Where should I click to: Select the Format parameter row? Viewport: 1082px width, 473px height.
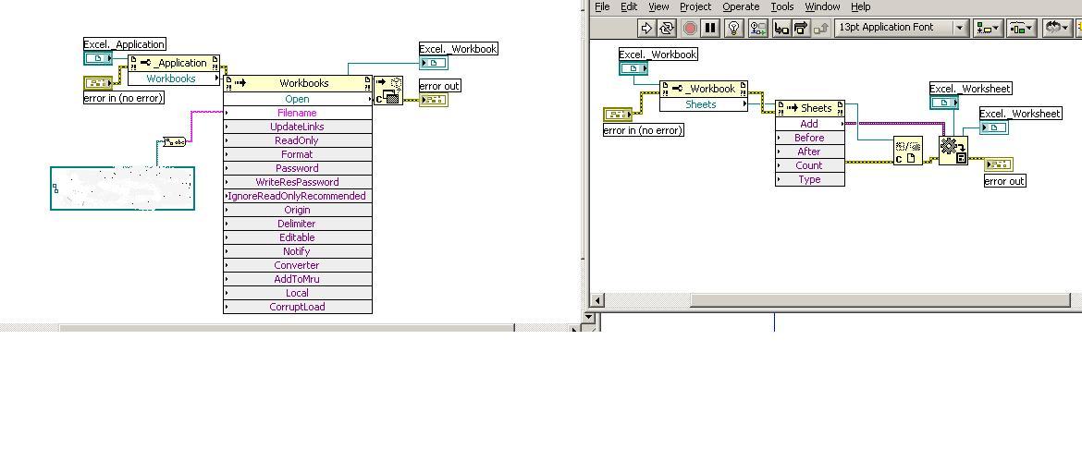[298, 154]
